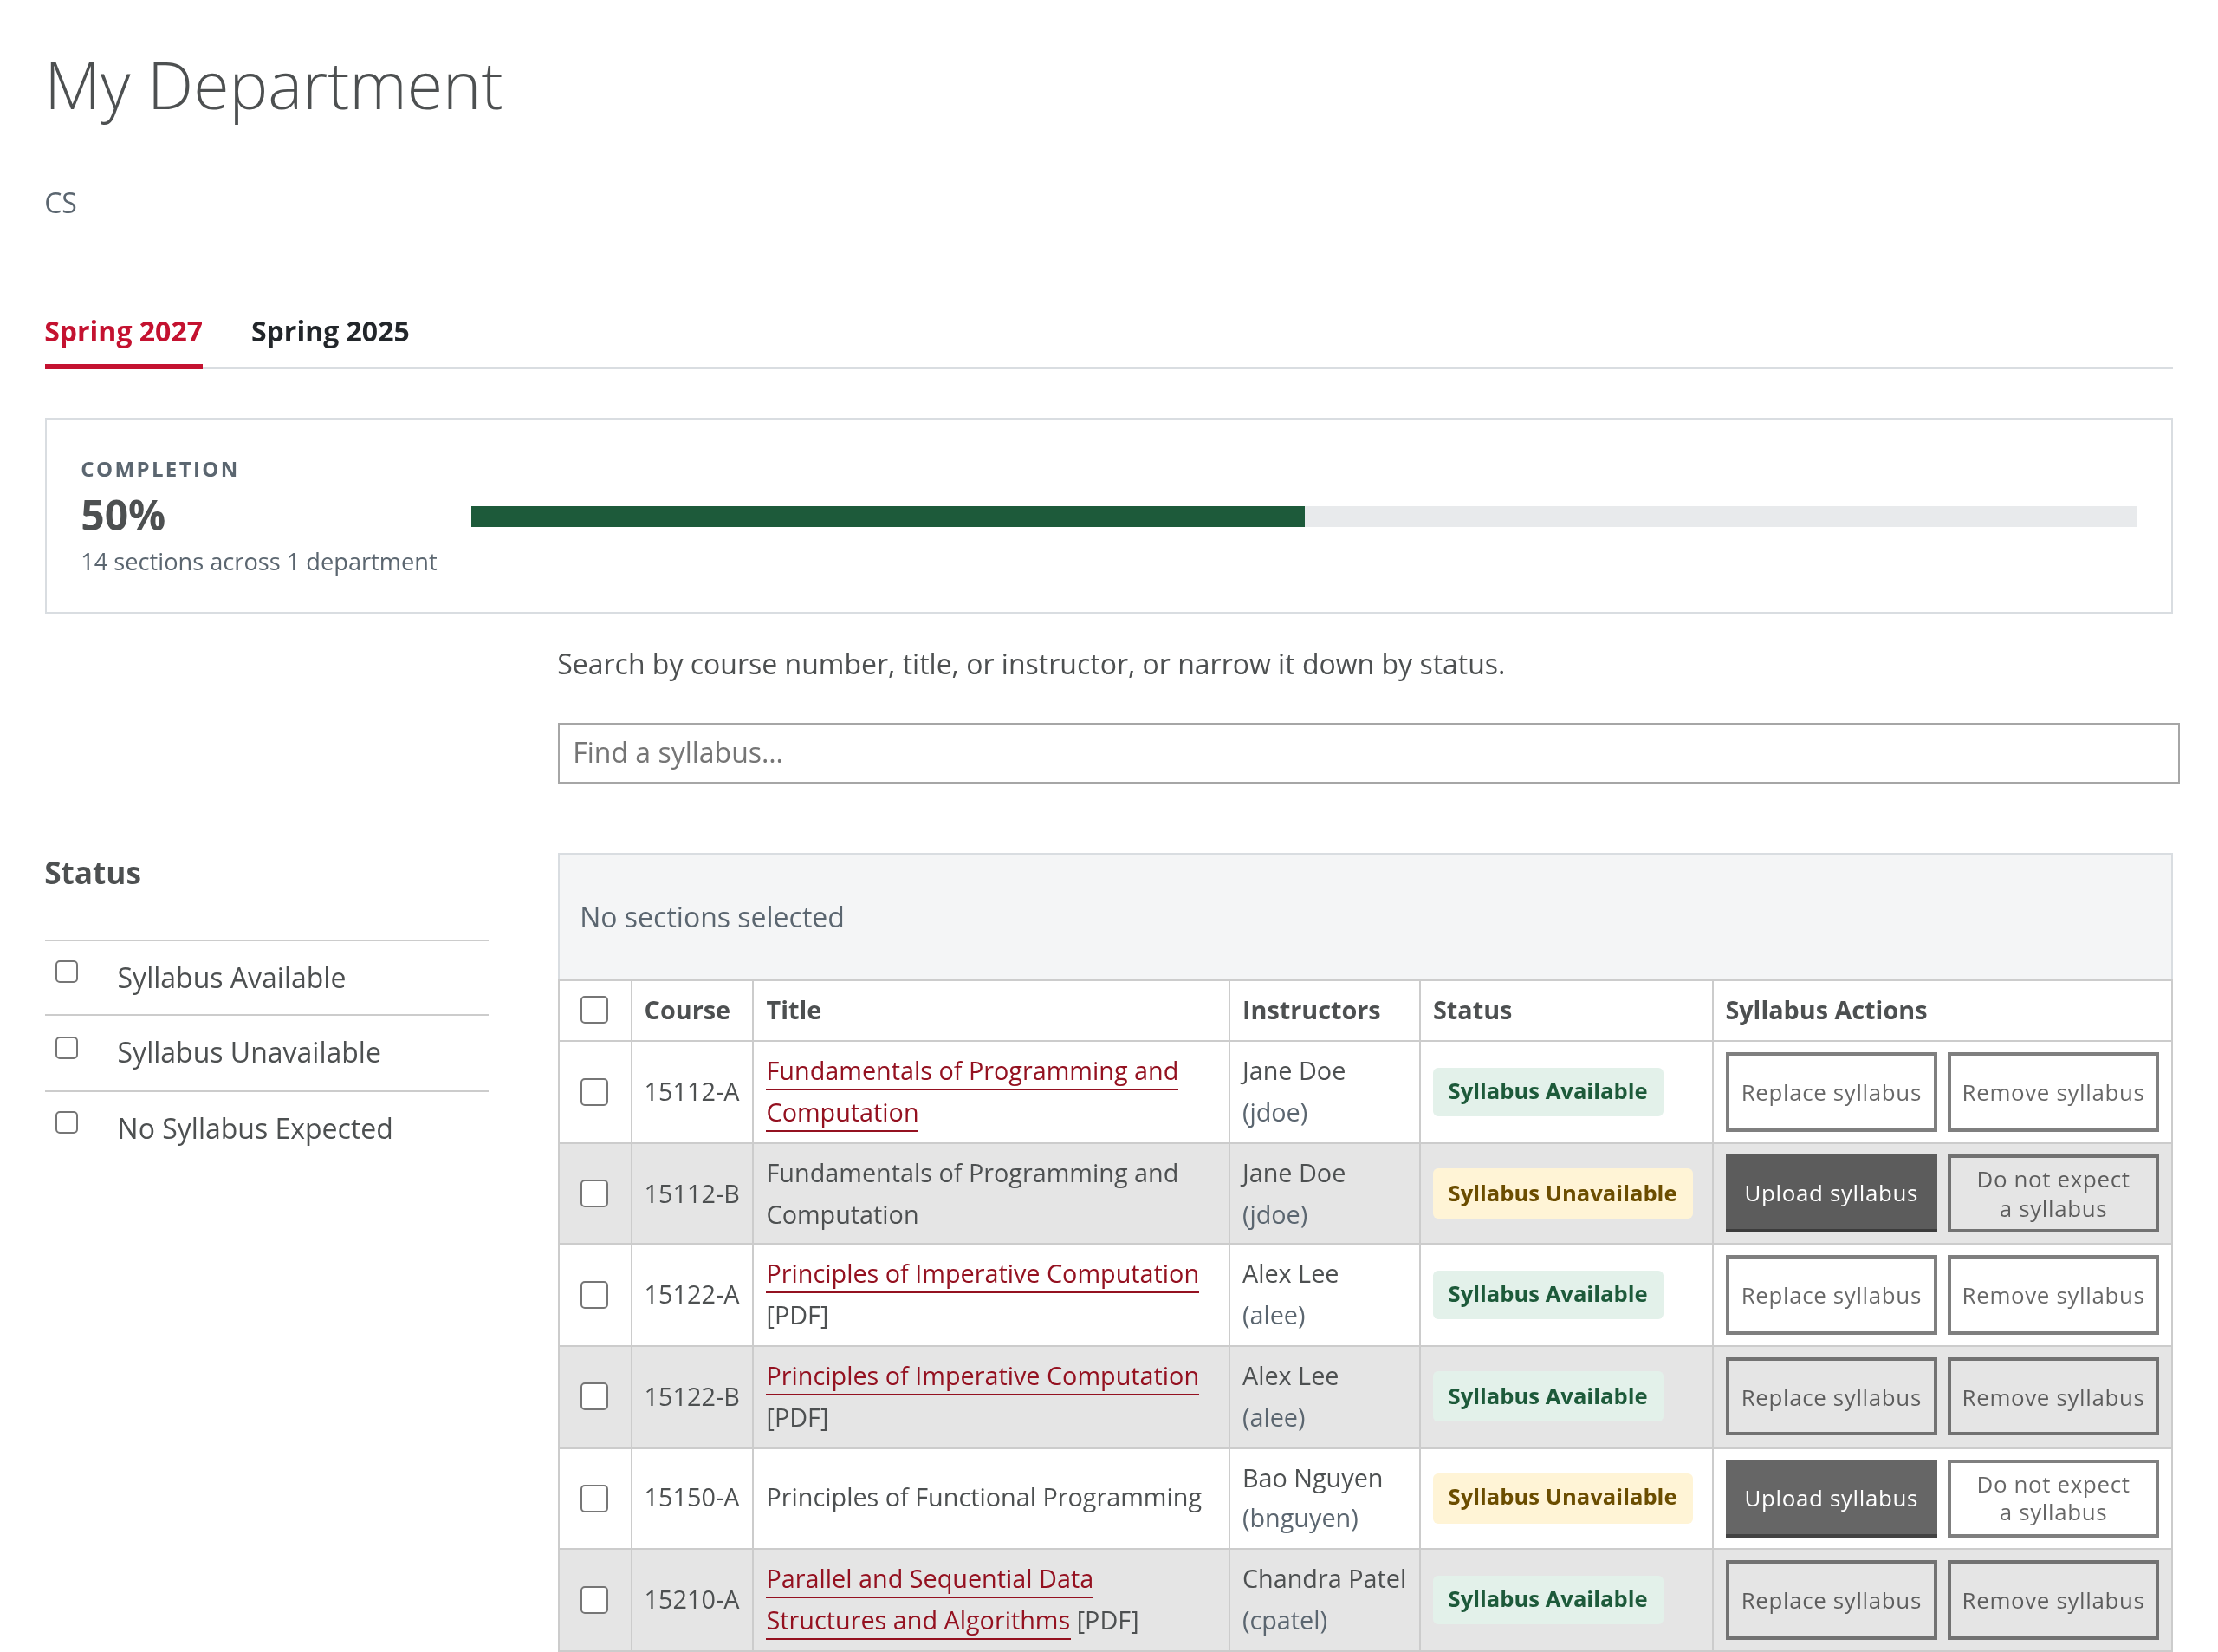The width and height of the screenshot is (2218, 1652).
Task: Click the green completion progress bar
Action: click(x=887, y=516)
